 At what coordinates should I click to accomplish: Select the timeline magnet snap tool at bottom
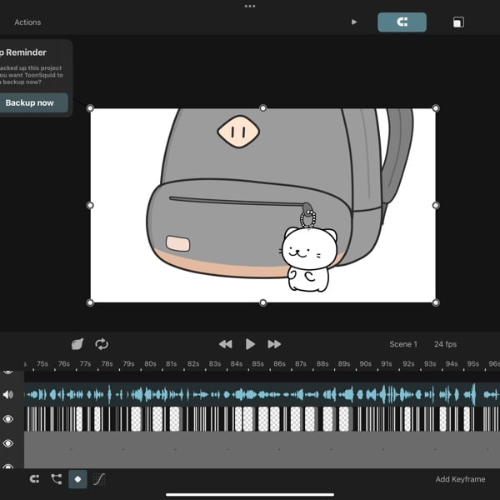[x=34, y=479]
